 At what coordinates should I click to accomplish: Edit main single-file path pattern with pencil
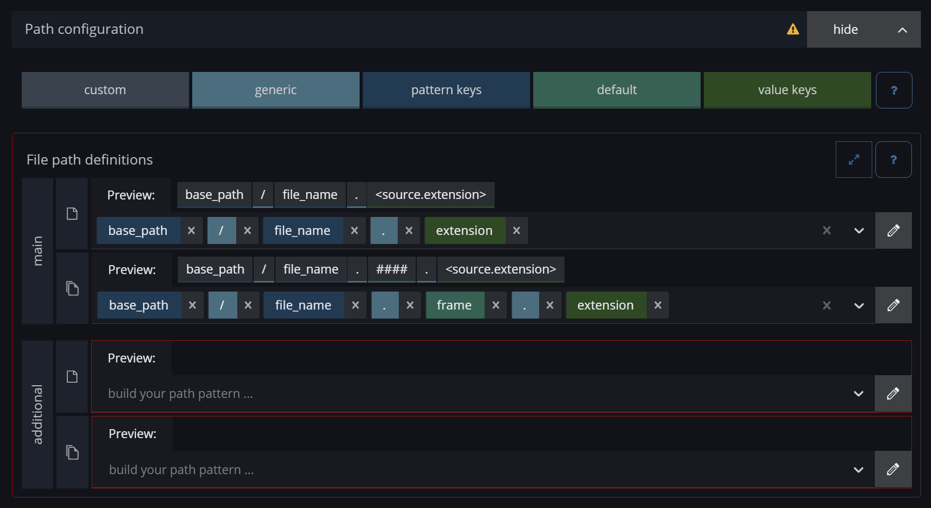(x=893, y=231)
